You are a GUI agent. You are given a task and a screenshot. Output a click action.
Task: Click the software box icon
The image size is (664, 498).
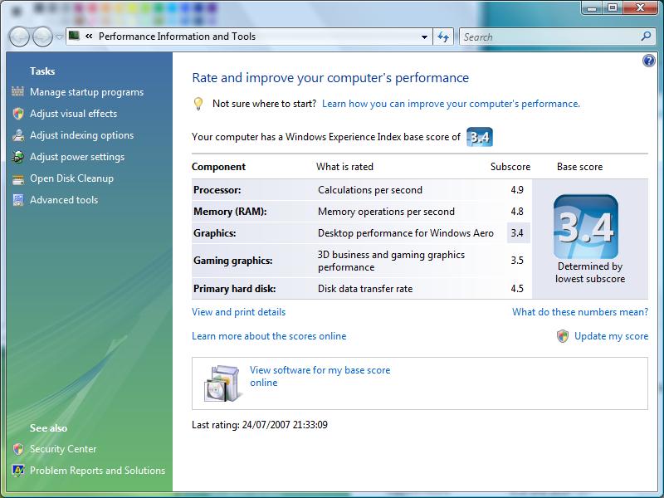coord(223,383)
